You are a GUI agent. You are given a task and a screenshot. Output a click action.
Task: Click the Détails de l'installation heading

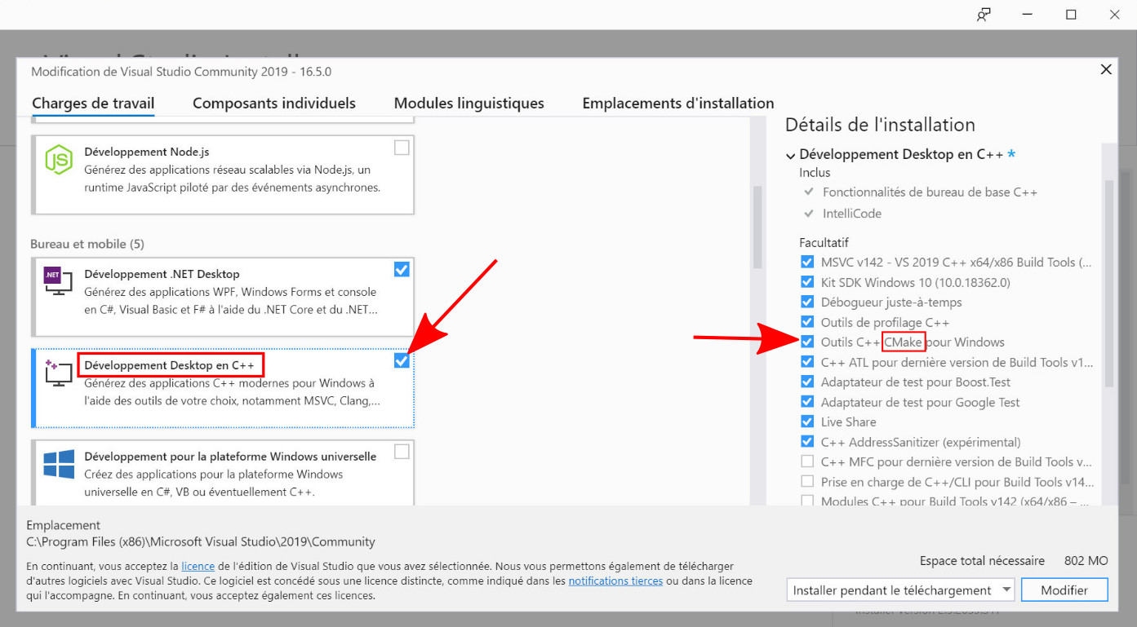[x=880, y=125]
